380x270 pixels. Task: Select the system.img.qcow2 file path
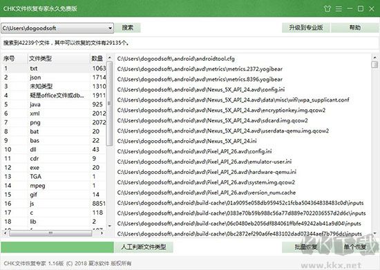[x=206, y=182]
